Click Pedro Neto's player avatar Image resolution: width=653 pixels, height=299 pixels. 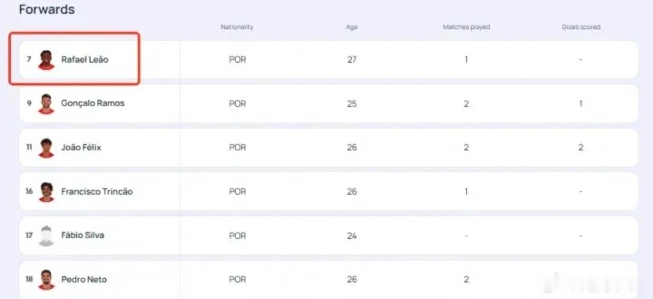tap(46, 280)
